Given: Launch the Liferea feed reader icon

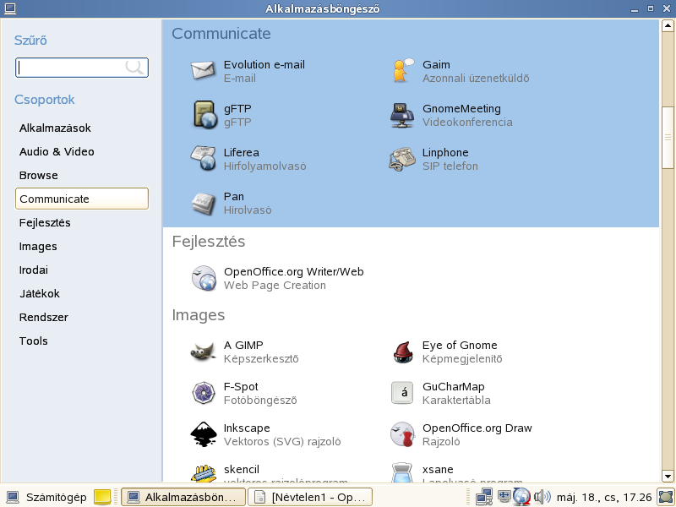Looking at the screenshot, I should [204, 159].
